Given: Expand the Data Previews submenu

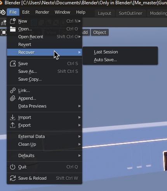Looking at the screenshot, I should pyautogui.click(x=45, y=106).
